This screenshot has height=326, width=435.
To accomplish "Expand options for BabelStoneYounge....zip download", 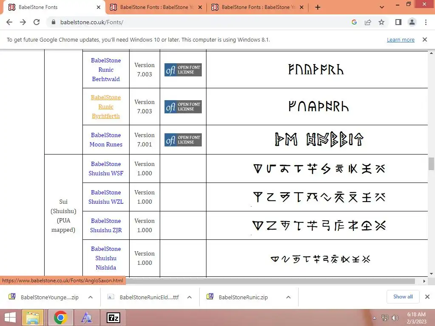I will click(x=90, y=297).
